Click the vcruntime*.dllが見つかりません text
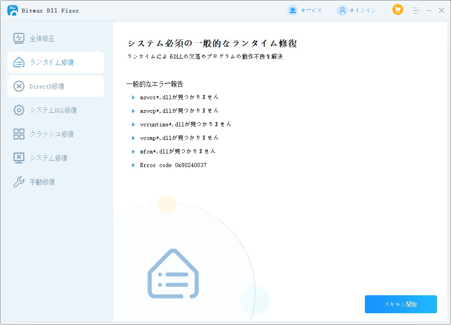451x325 pixels. point(185,124)
